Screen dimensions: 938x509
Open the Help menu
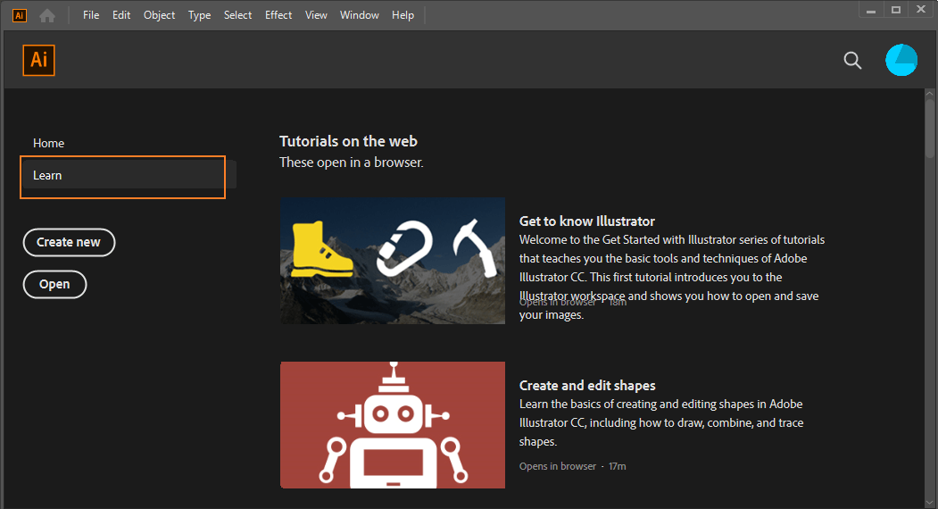tap(403, 15)
